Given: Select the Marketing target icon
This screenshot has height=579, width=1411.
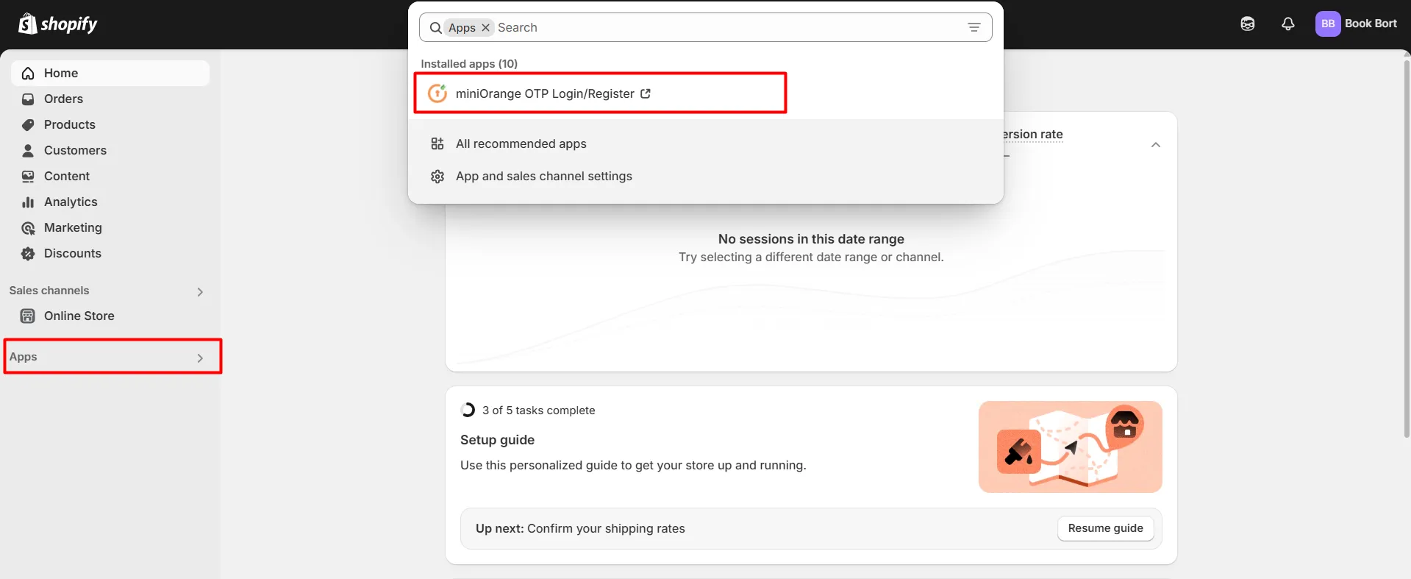Looking at the screenshot, I should (28, 227).
